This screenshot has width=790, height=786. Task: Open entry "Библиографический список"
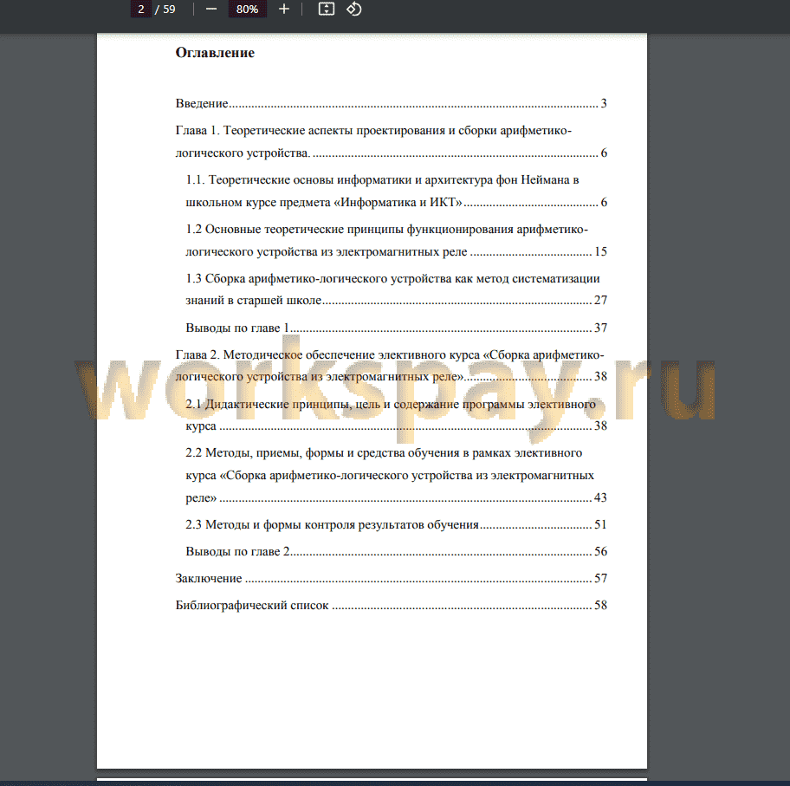(391, 605)
